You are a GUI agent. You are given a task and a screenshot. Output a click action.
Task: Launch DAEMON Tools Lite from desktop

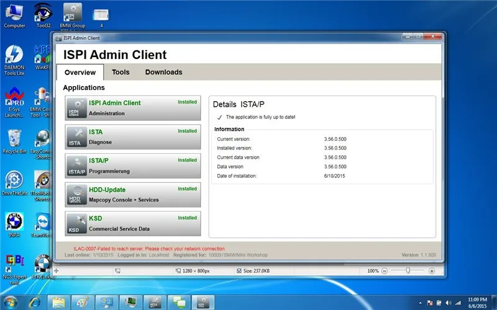14,60
